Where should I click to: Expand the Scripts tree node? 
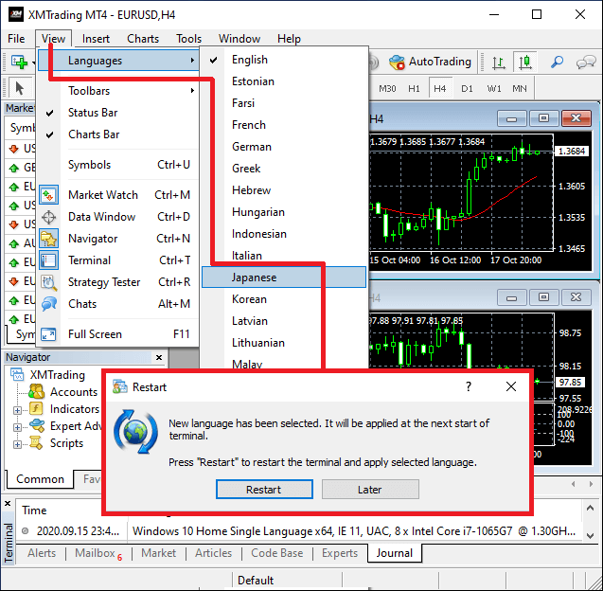click(17, 443)
